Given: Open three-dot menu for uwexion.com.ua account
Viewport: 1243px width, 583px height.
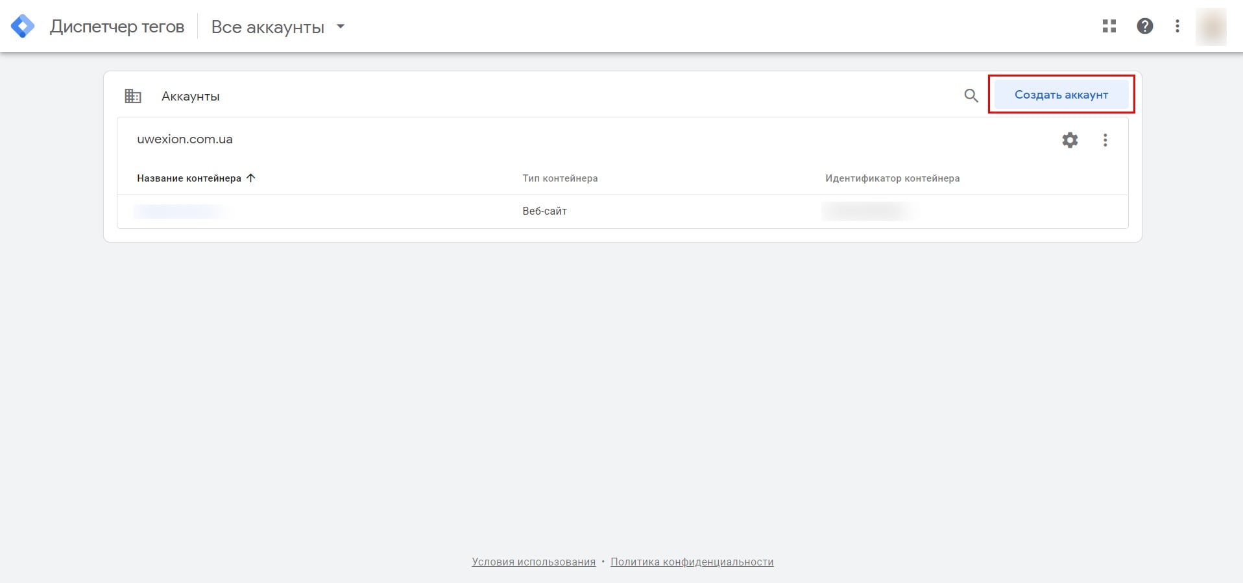Looking at the screenshot, I should (x=1105, y=139).
